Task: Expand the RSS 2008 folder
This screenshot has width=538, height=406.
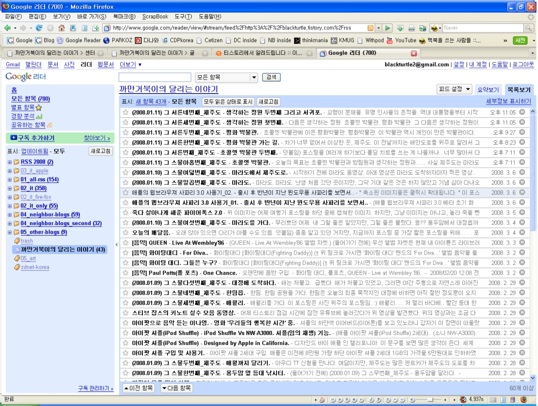Action: point(9,162)
